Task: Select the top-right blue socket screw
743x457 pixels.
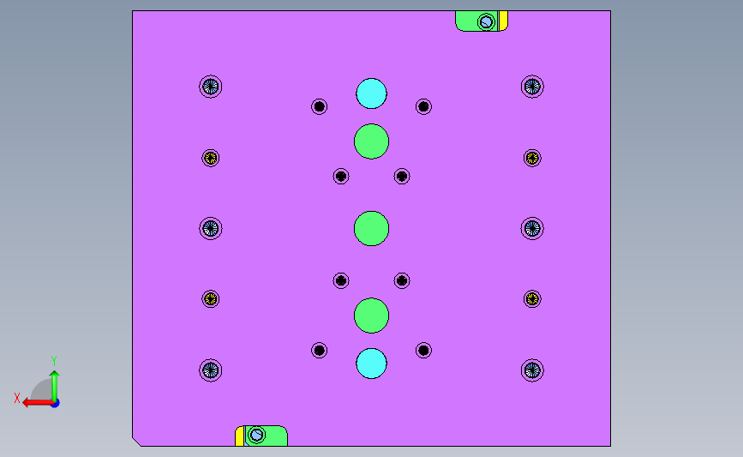Action: pyautogui.click(x=532, y=87)
